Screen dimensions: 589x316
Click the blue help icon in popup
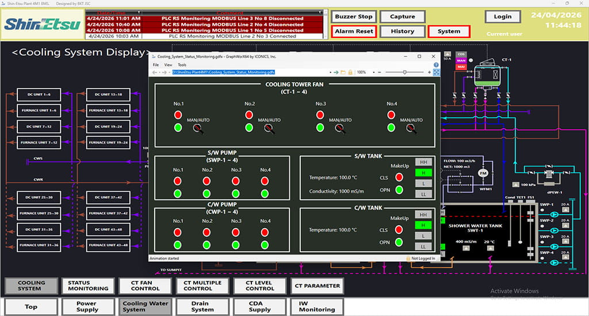437,65
